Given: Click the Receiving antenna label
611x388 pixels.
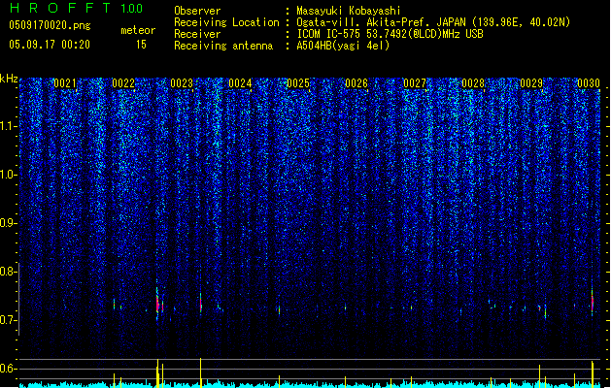Looking at the screenshot, I should click(223, 46).
